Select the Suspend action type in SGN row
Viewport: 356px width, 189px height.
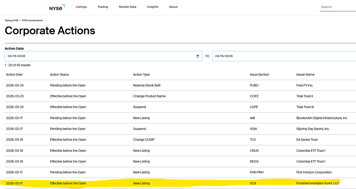[x=139, y=129]
